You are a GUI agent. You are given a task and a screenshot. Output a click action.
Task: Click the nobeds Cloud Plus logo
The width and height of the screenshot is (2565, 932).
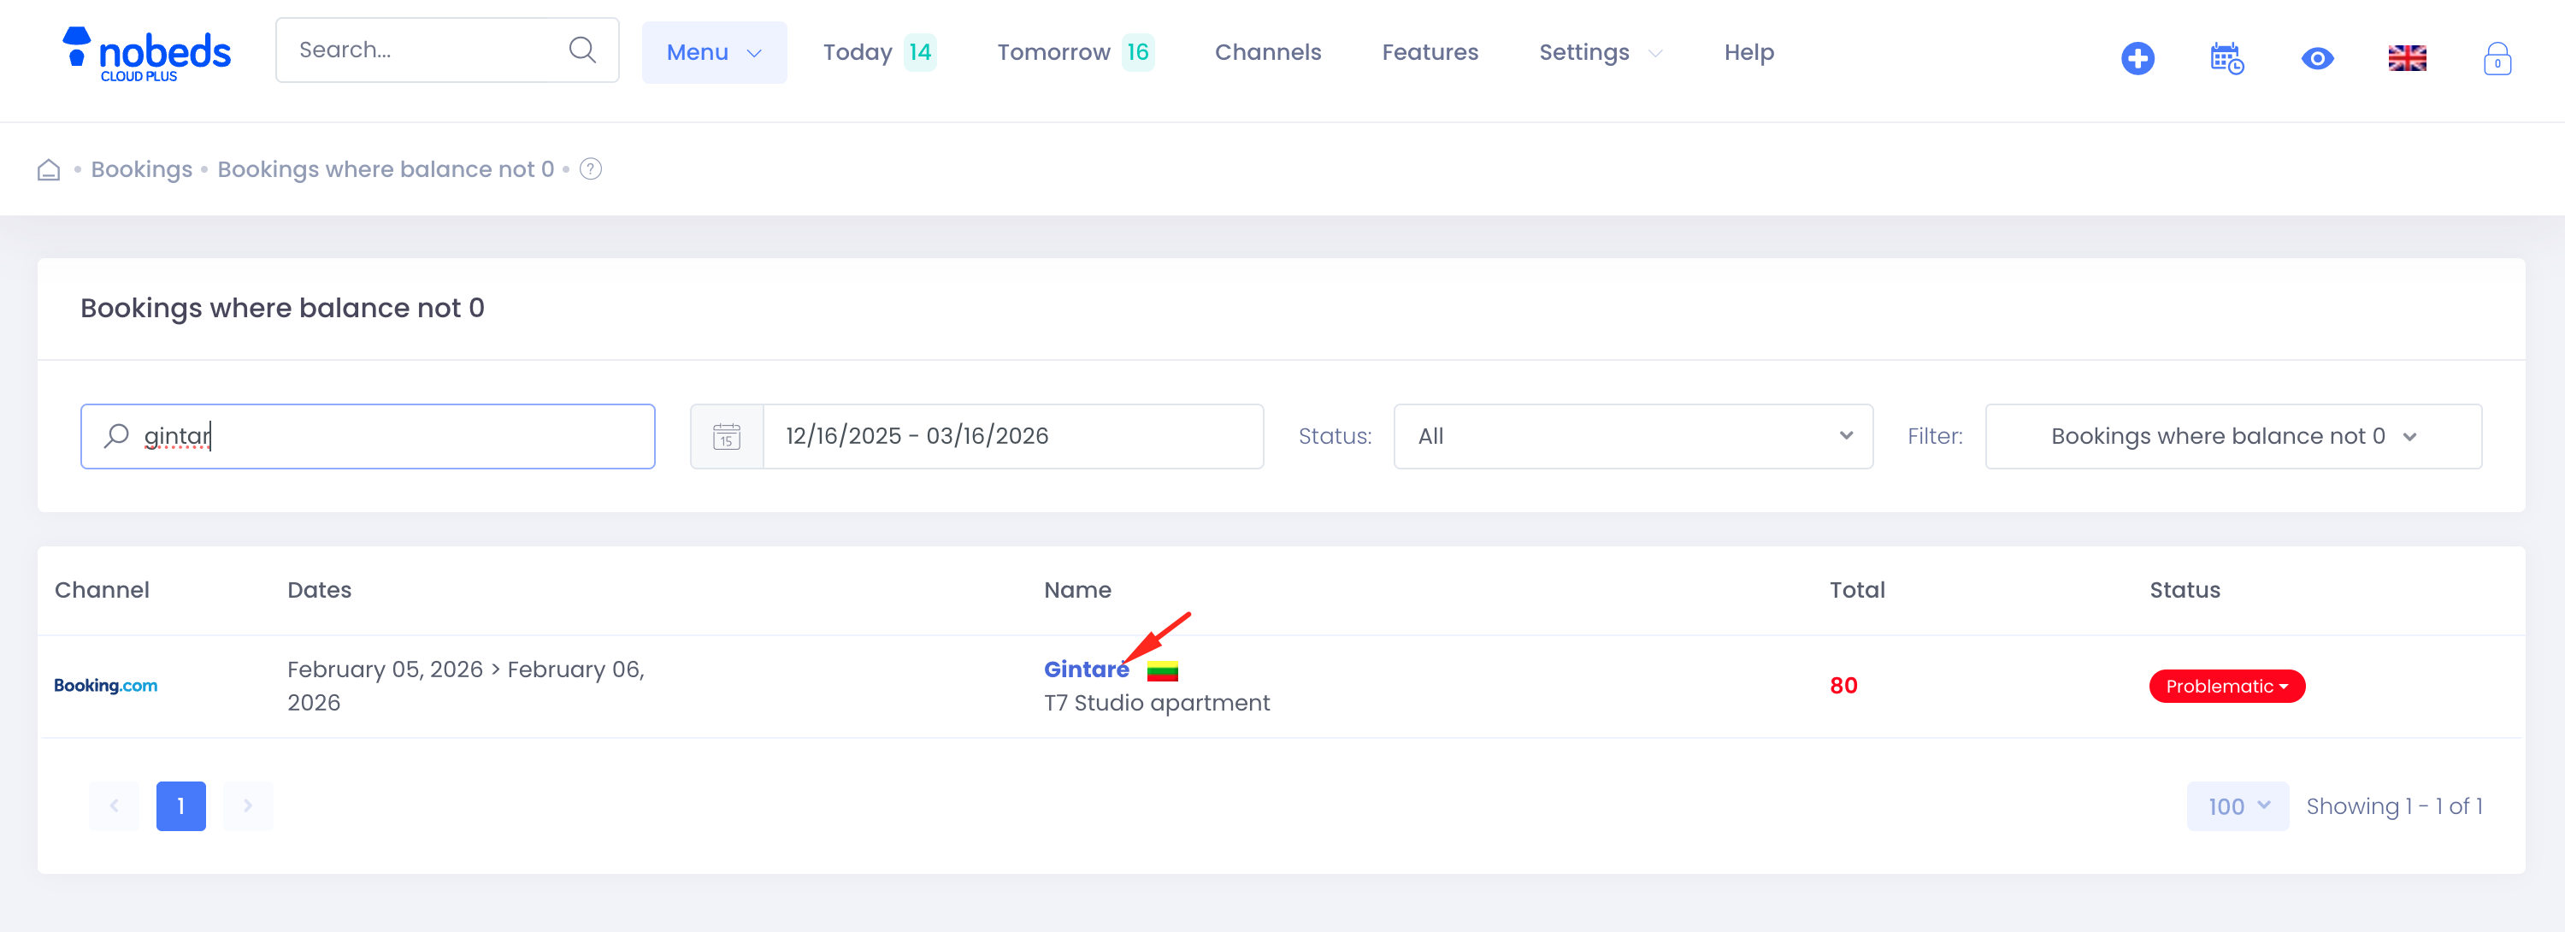[147, 54]
